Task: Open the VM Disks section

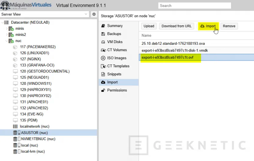Action: (119, 42)
